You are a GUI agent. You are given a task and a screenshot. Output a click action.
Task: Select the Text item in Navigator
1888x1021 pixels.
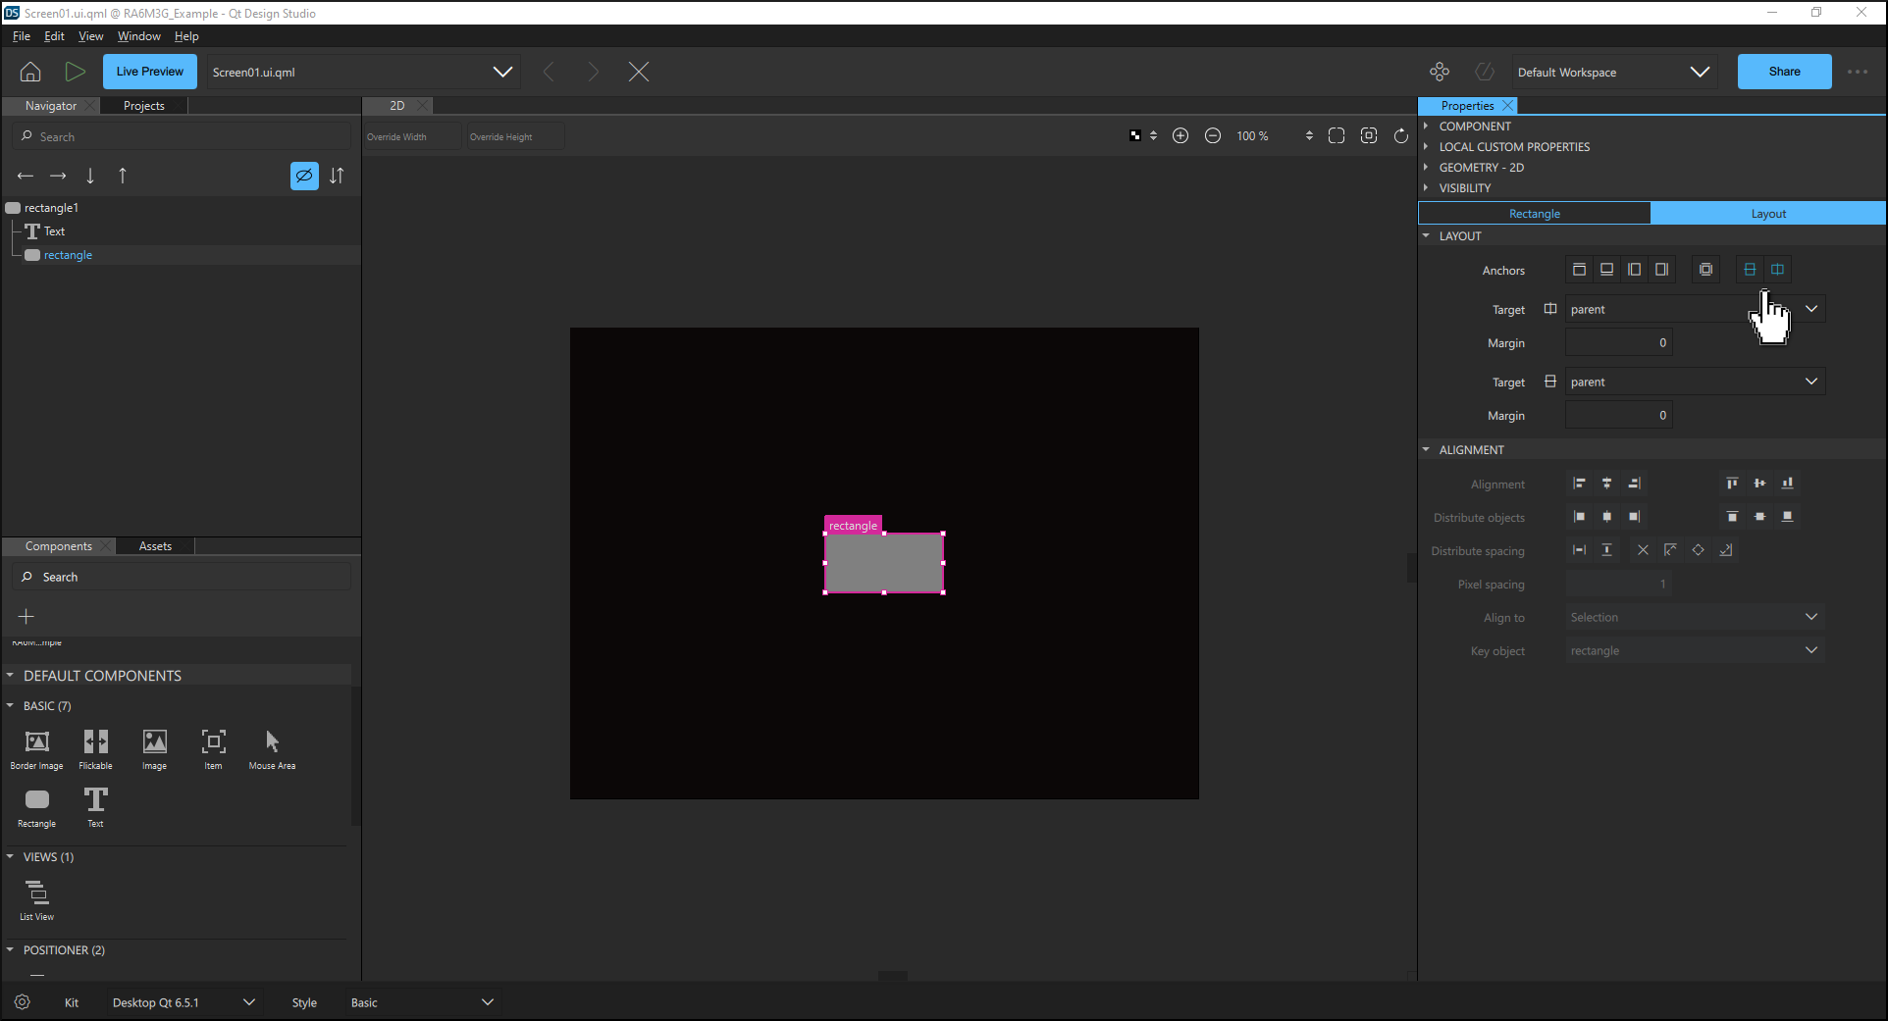(54, 231)
